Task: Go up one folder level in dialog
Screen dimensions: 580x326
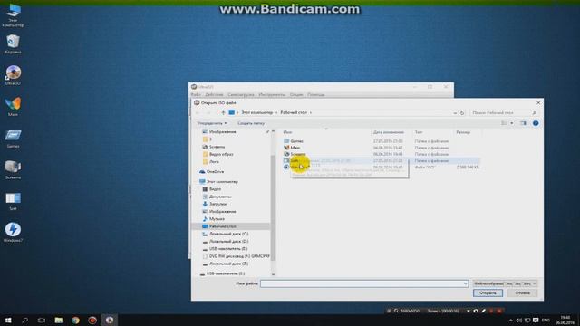Action: point(223,112)
